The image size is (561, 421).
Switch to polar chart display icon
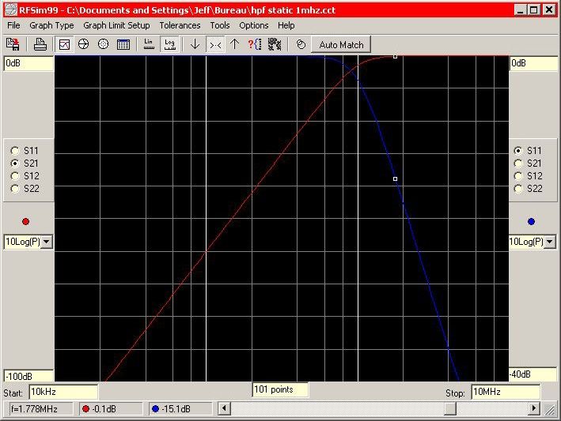pyautogui.click(x=103, y=44)
